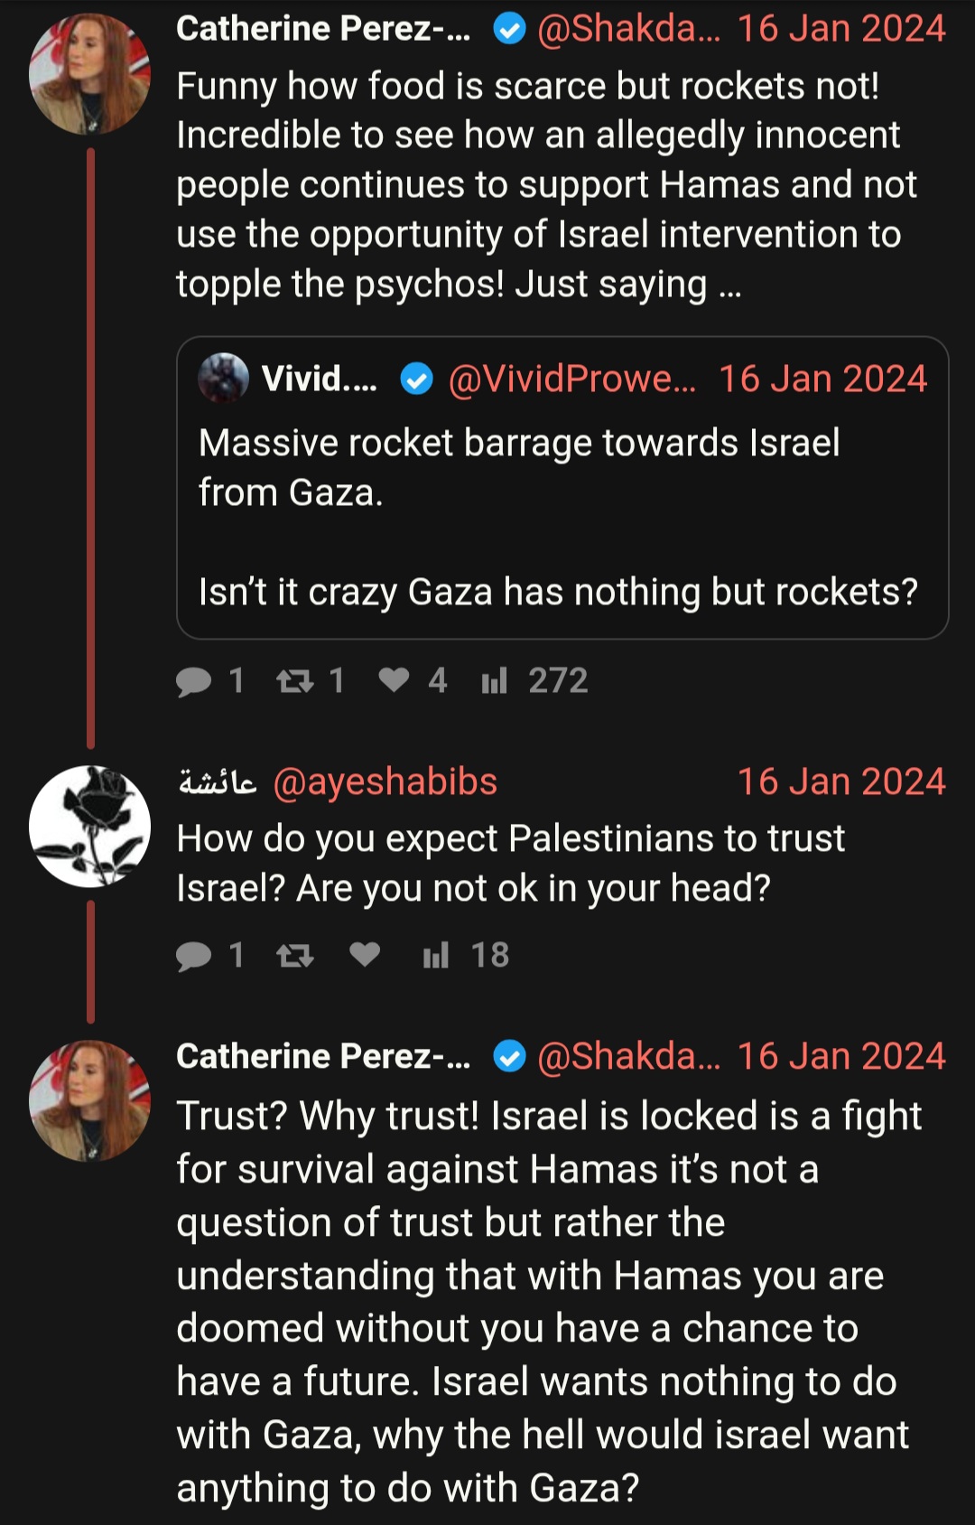975x1525 pixels.
Task: Like the @ayeshabibs reply
Action: pos(365,954)
